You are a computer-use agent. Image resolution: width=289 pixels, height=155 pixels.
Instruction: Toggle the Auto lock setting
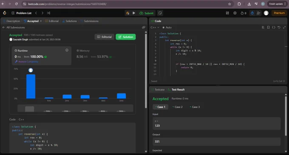(167, 28)
